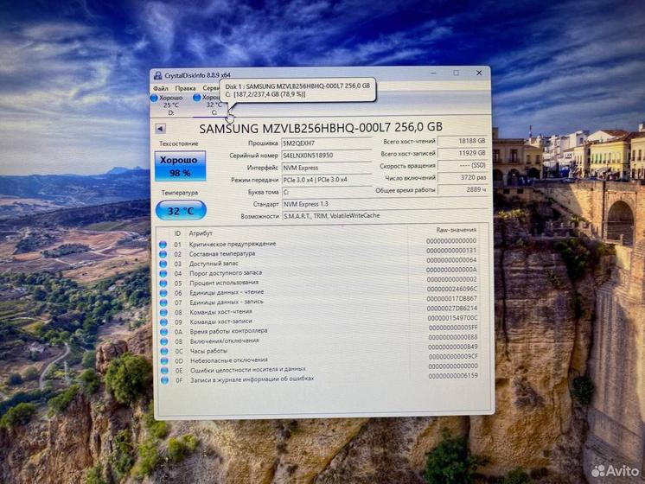
Task: Click status circle for Часы работы row
Action: (x=164, y=352)
